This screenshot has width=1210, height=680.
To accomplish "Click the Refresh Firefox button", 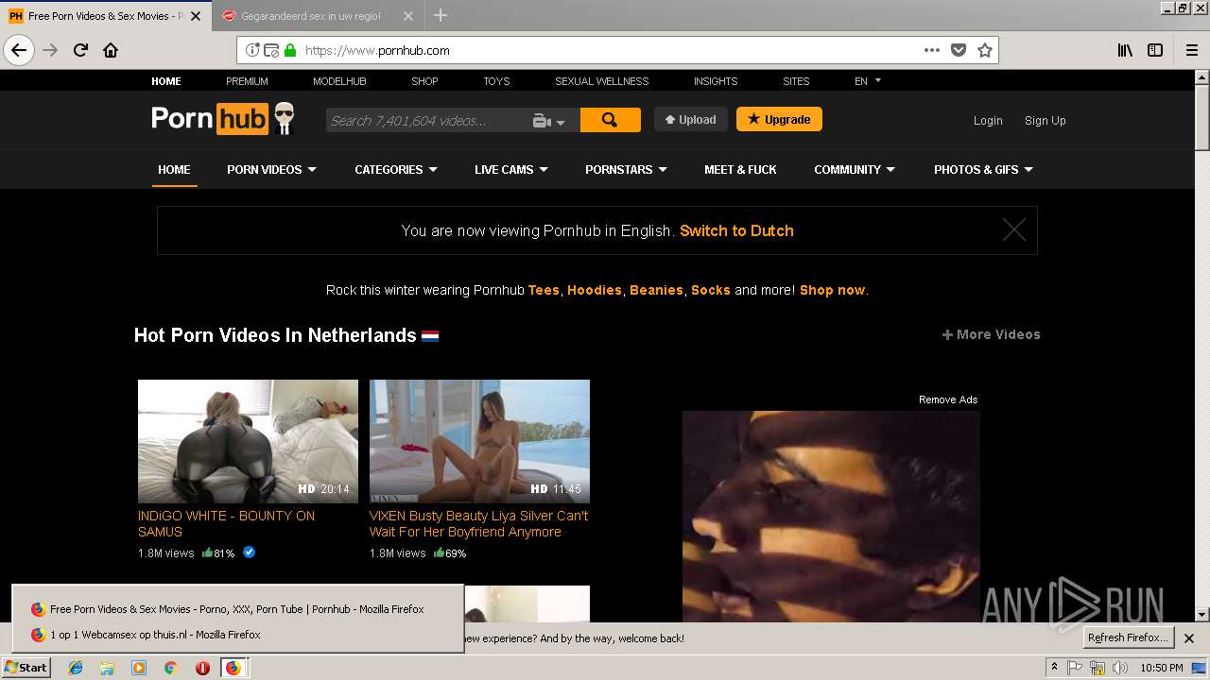I will [x=1128, y=637].
